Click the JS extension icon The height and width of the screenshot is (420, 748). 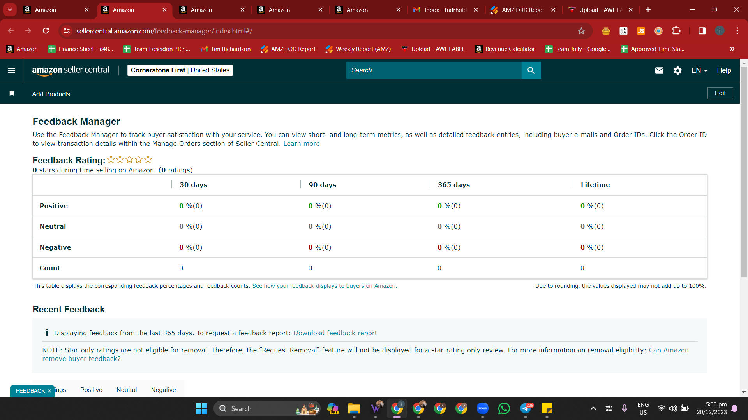(641, 31)
